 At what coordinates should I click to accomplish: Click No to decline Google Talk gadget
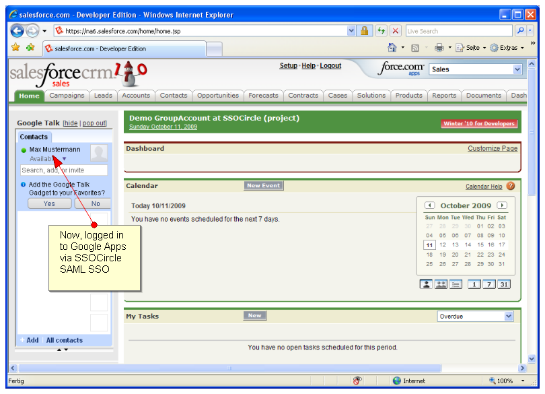(93, 203)
